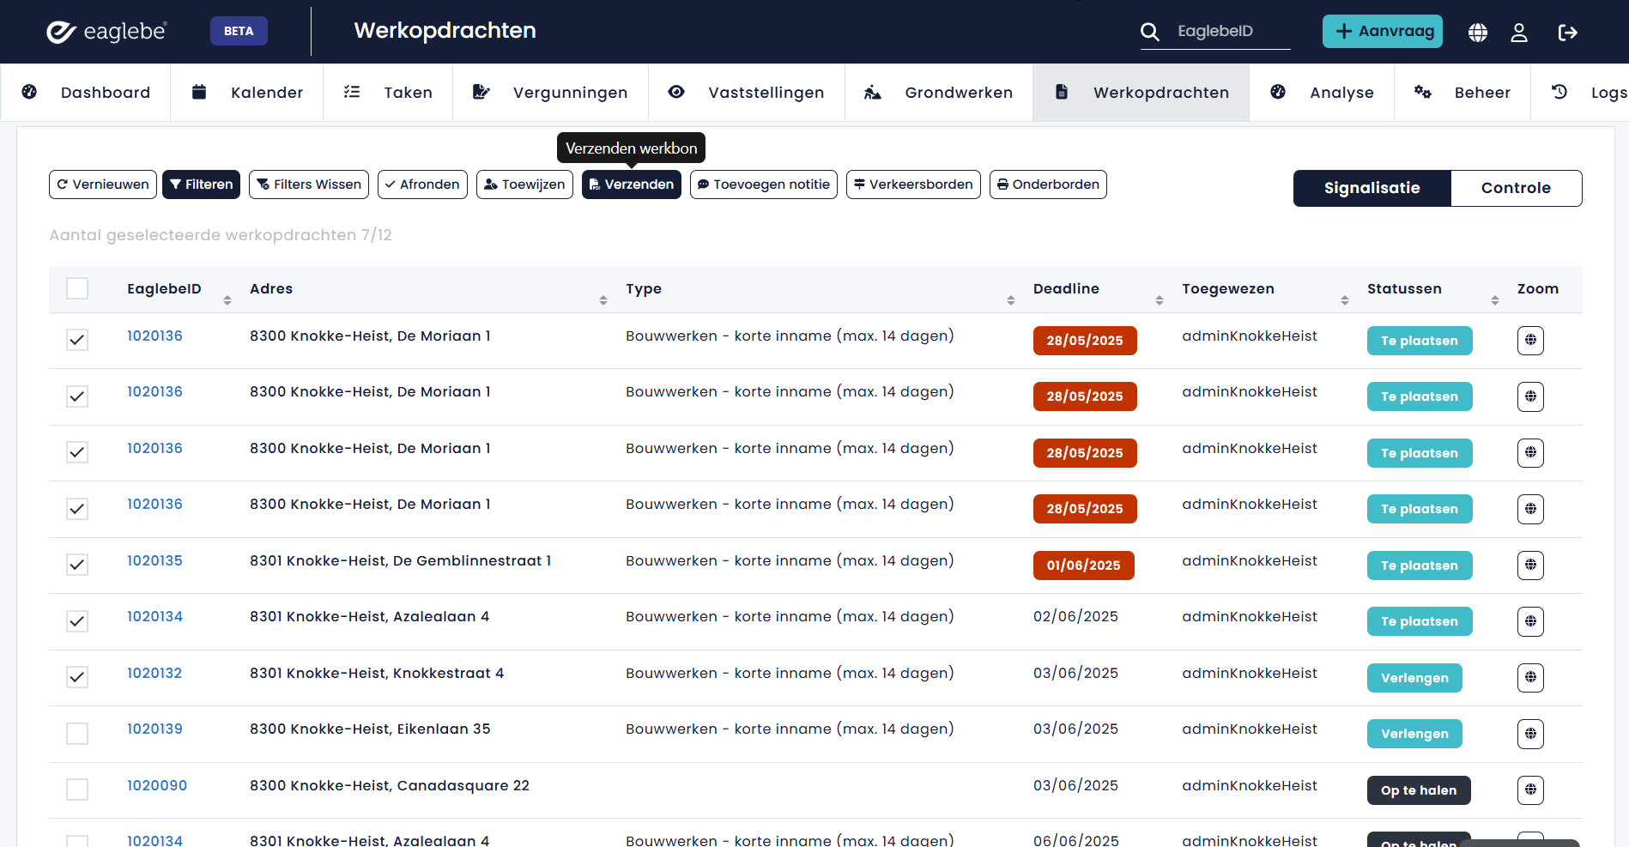Click the EaglebeID search field

(1232, 32)
